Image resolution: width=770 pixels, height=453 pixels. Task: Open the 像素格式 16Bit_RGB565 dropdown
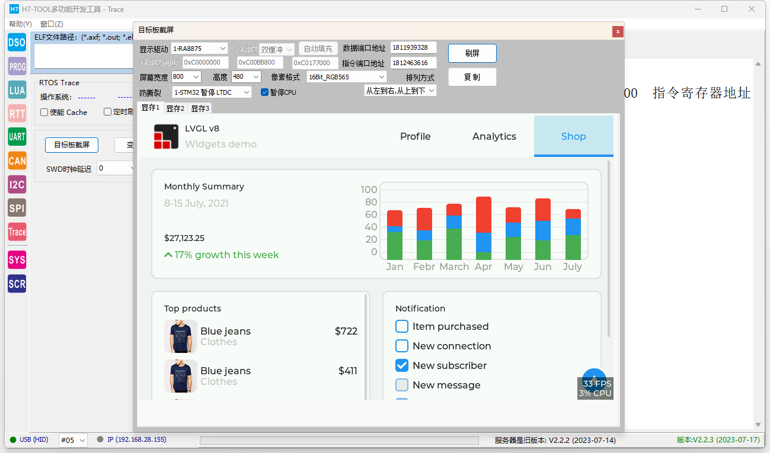coord(346,77)
